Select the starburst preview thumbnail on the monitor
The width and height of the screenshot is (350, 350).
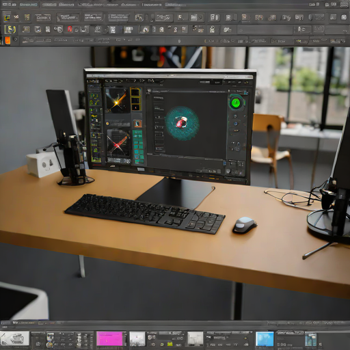[117, 100]
